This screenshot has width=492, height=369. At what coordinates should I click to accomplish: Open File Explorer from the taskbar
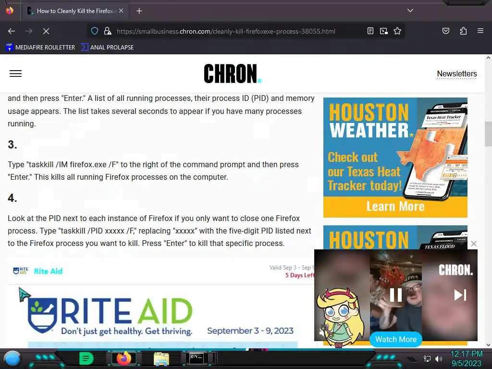click(x=161, y=359)
